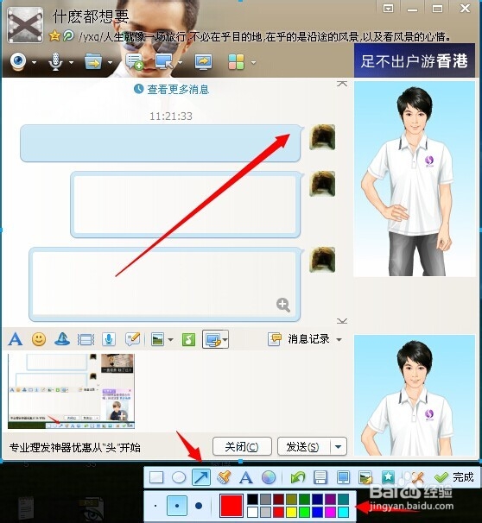
Task: Click the voice message microphone icon
Action: pos(109,339)
